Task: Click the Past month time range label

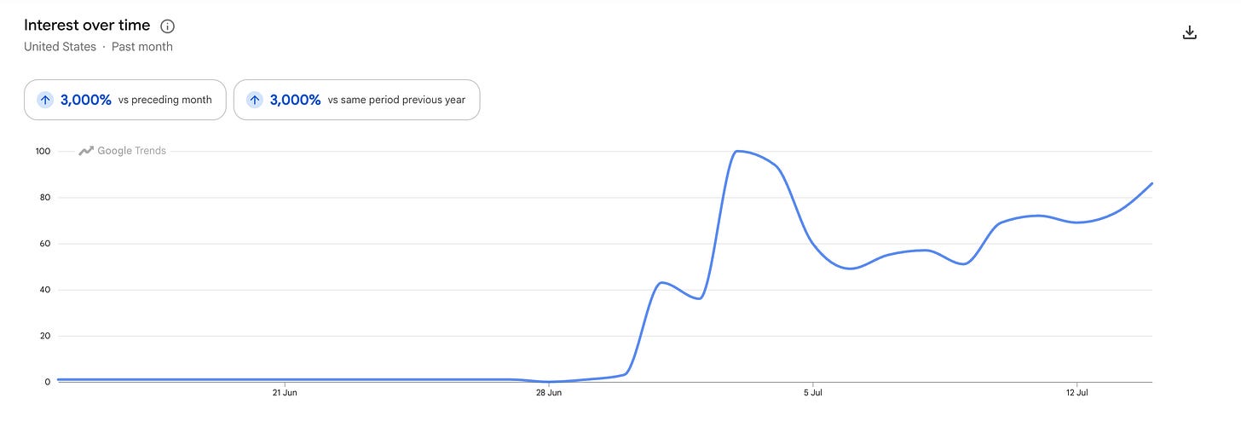Action: [x=142, y=47]
